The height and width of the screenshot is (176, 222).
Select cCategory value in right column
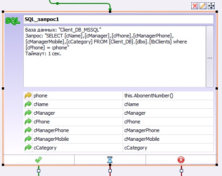(168, 148)
